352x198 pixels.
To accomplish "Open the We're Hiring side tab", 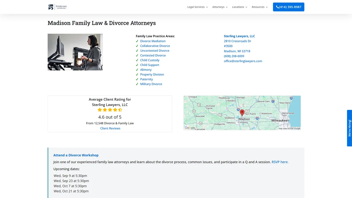I will point(350,128).
